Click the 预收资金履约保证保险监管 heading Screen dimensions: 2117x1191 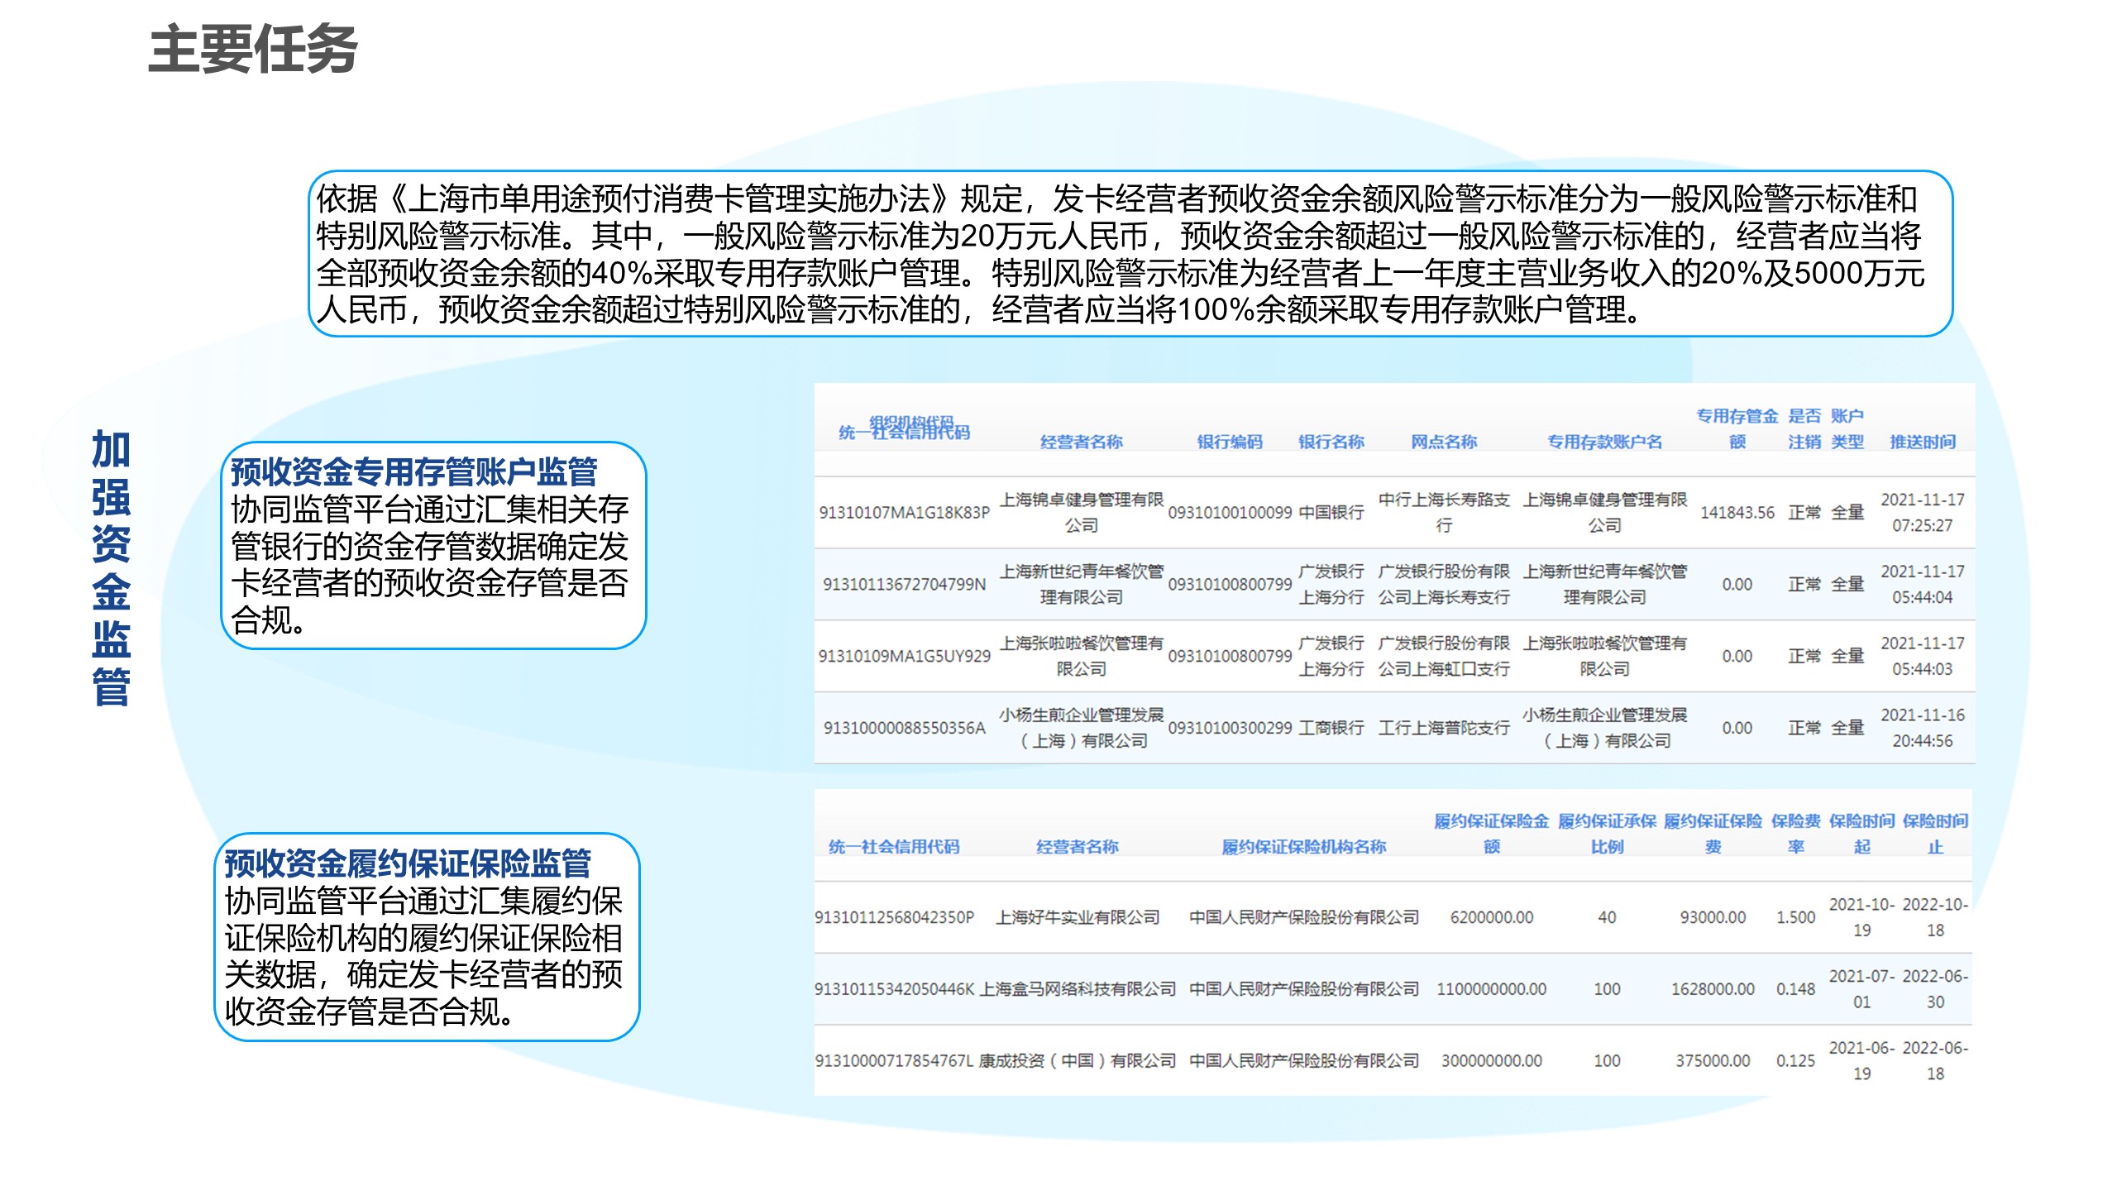tap(408, 863)
